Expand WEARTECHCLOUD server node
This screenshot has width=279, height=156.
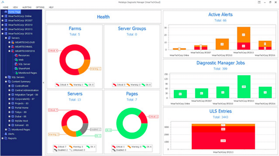9,42
